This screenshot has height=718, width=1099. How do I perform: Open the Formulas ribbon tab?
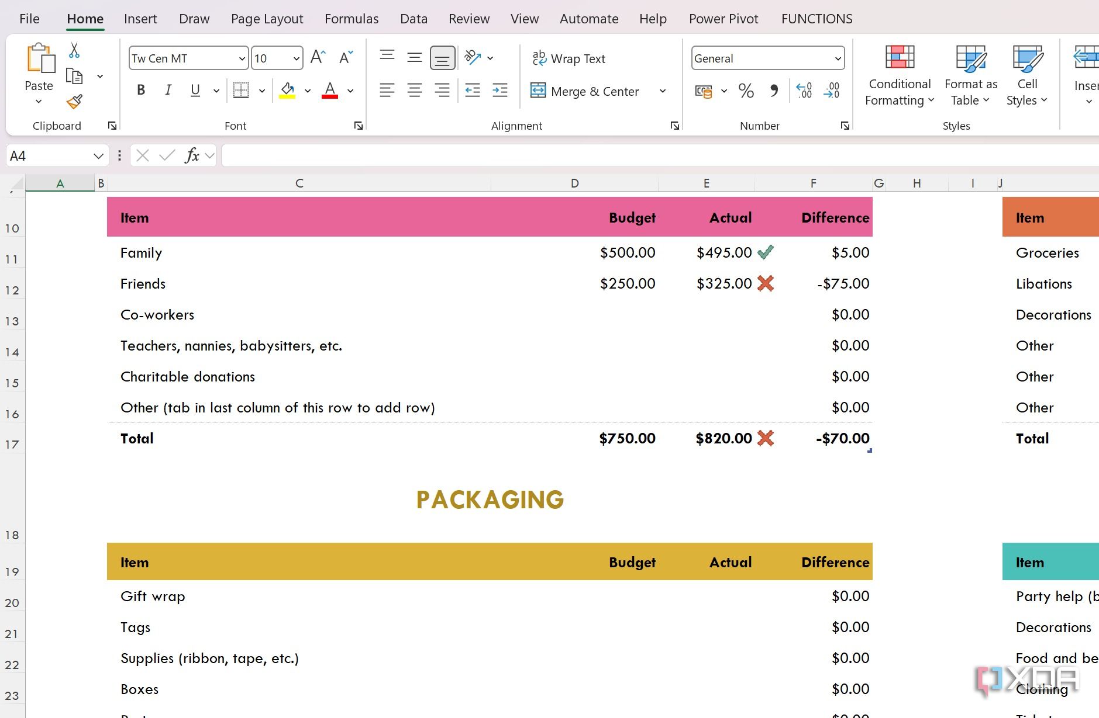point(351,19)
